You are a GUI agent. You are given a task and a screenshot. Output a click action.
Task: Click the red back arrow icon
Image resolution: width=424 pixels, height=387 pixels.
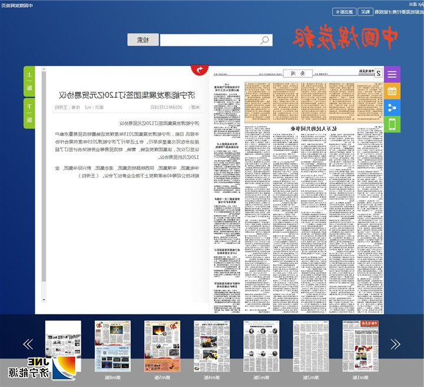[x=200, y=70]
